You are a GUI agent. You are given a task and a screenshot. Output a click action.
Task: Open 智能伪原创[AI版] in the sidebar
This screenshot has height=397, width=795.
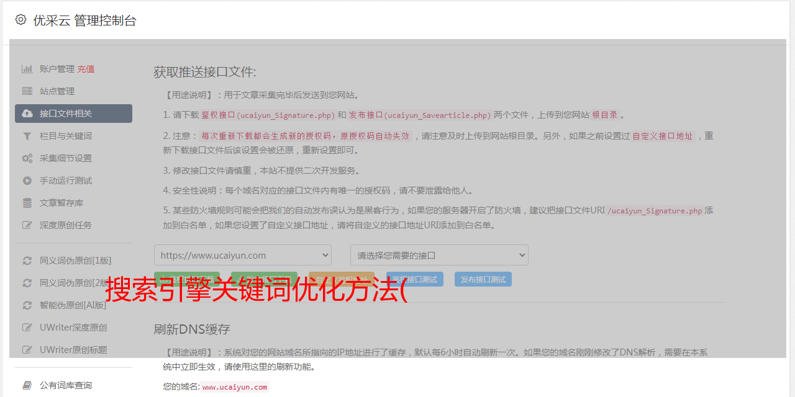73,305
